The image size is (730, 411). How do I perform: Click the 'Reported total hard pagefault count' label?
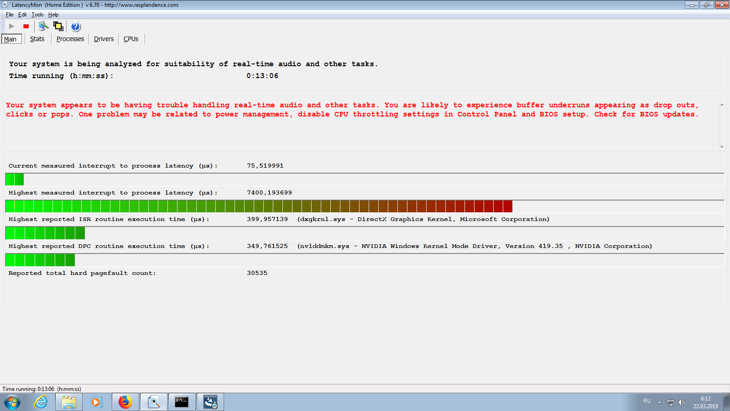point(82,273)
